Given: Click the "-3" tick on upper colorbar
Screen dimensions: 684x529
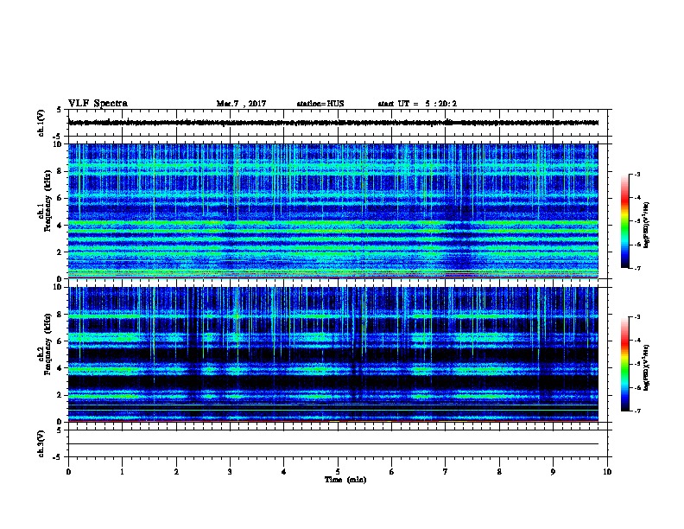Looking at the screenshot, I should coord(636,175).
